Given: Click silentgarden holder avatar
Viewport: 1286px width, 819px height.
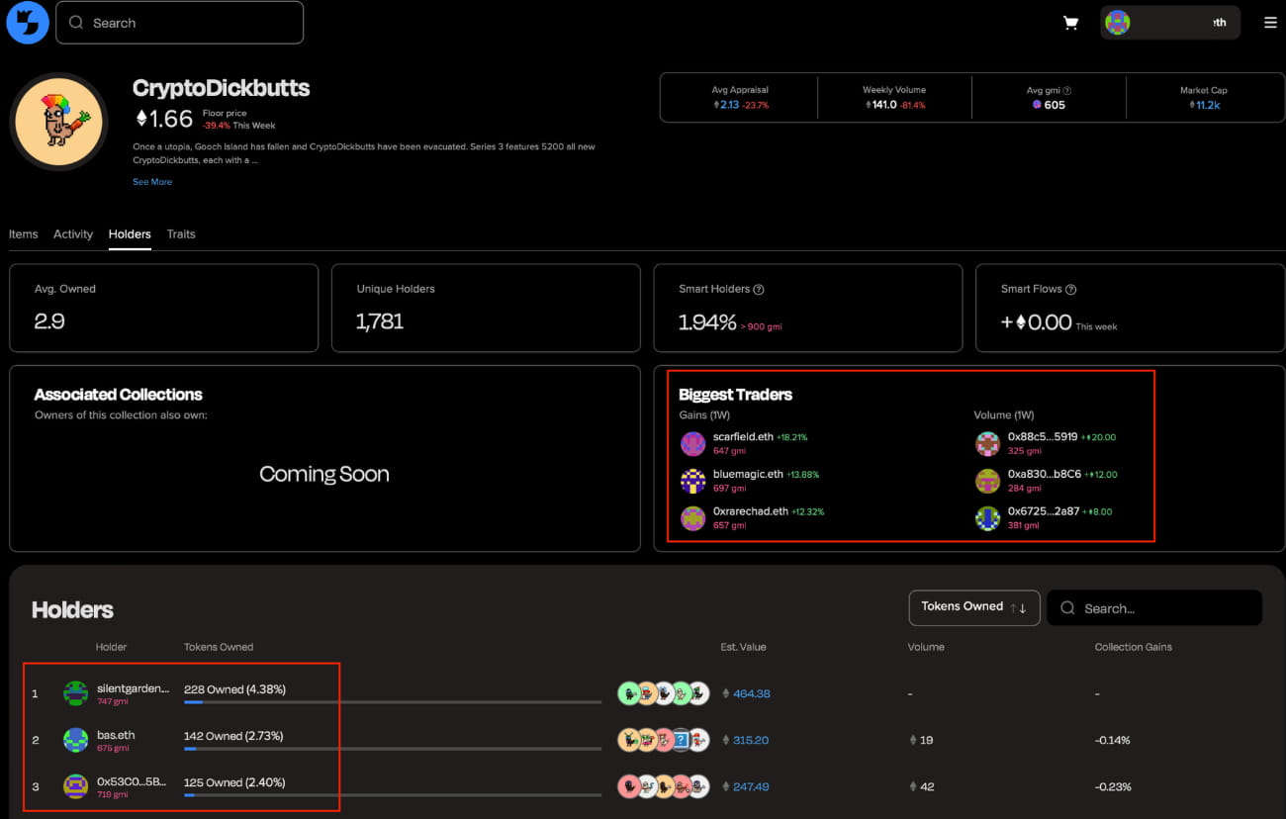Looking at the screenshot, I should click(x=76, y=693).
